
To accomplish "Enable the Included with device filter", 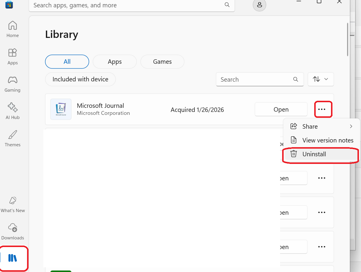I will click(80, 79).
